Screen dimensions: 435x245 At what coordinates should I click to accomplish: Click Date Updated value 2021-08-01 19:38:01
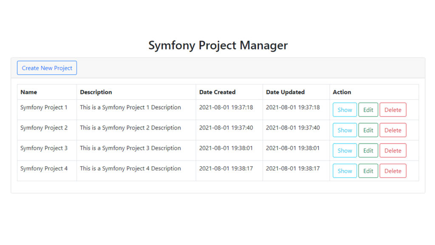293,148
